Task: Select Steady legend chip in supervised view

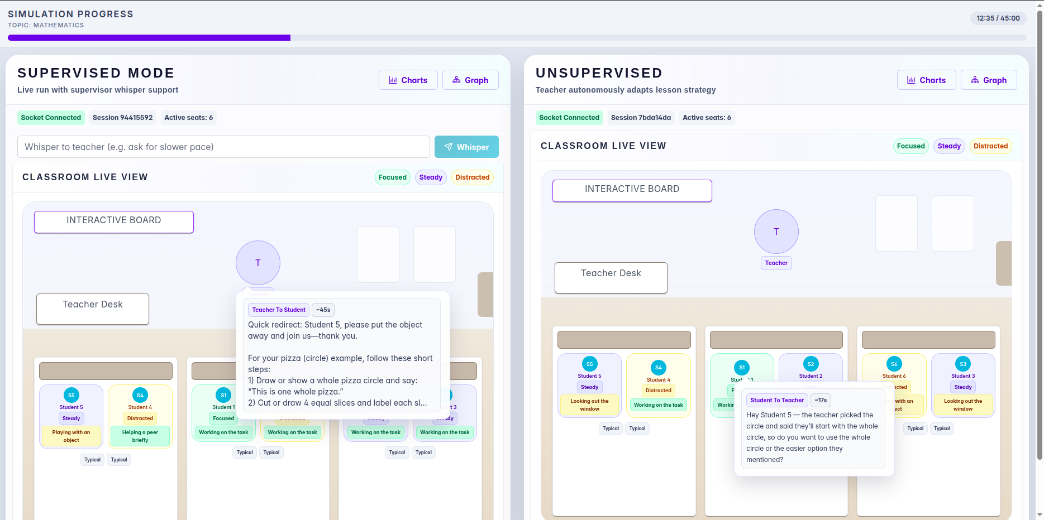Action: point(431,177)
